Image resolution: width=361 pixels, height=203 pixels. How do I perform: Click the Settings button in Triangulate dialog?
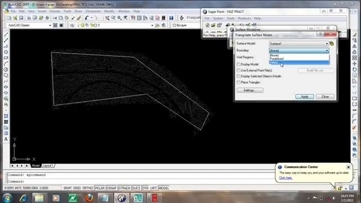pos(250,90)
